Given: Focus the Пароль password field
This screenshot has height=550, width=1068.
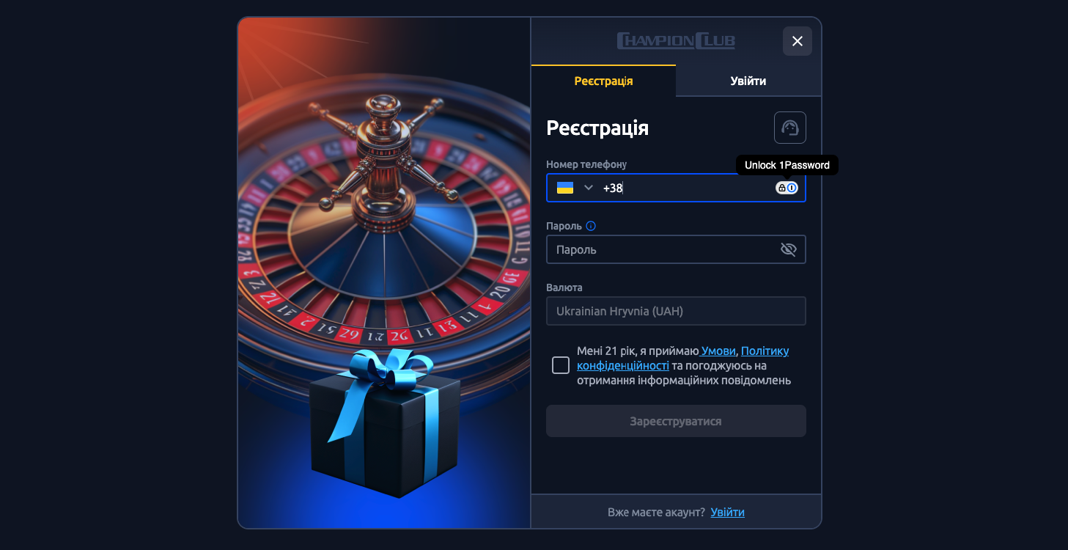Looking at the screenshot, I should click(676, 249).
